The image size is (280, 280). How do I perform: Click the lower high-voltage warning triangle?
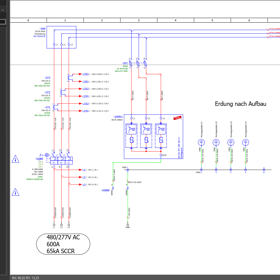tap(15, 192)
